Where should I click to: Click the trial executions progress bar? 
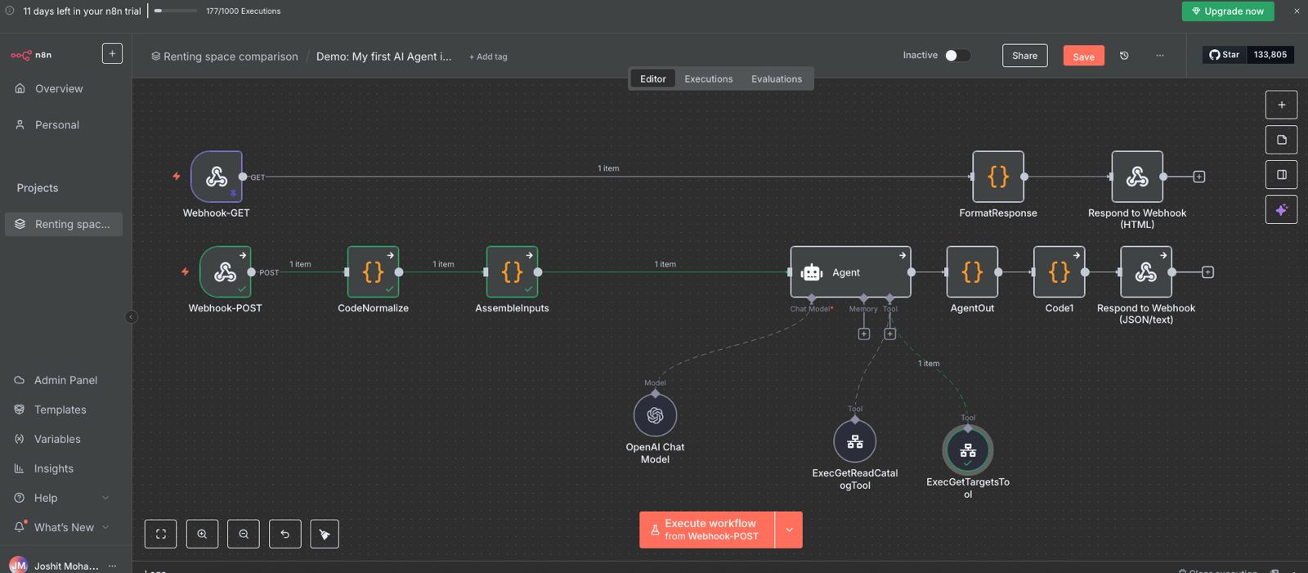(176, 11)
